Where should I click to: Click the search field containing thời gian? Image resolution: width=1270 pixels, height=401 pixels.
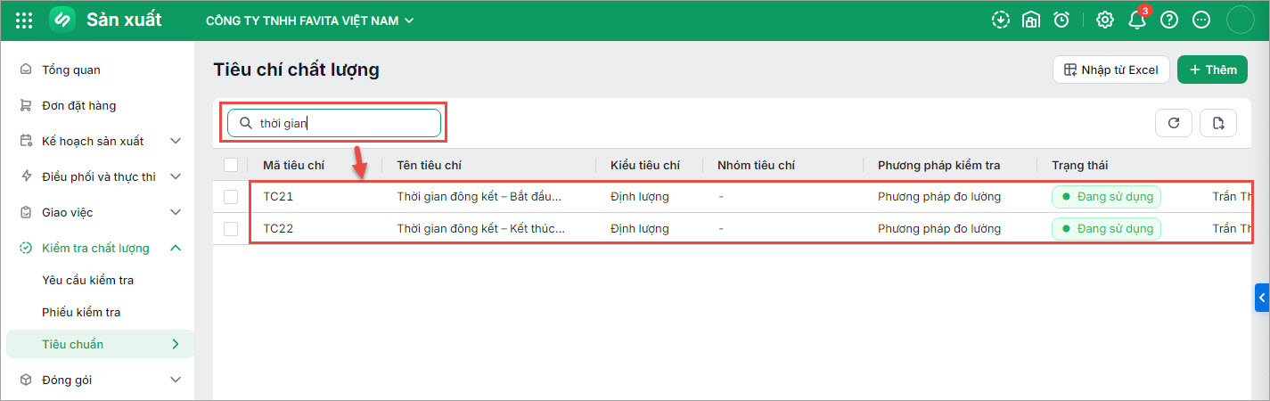[334, 124]
